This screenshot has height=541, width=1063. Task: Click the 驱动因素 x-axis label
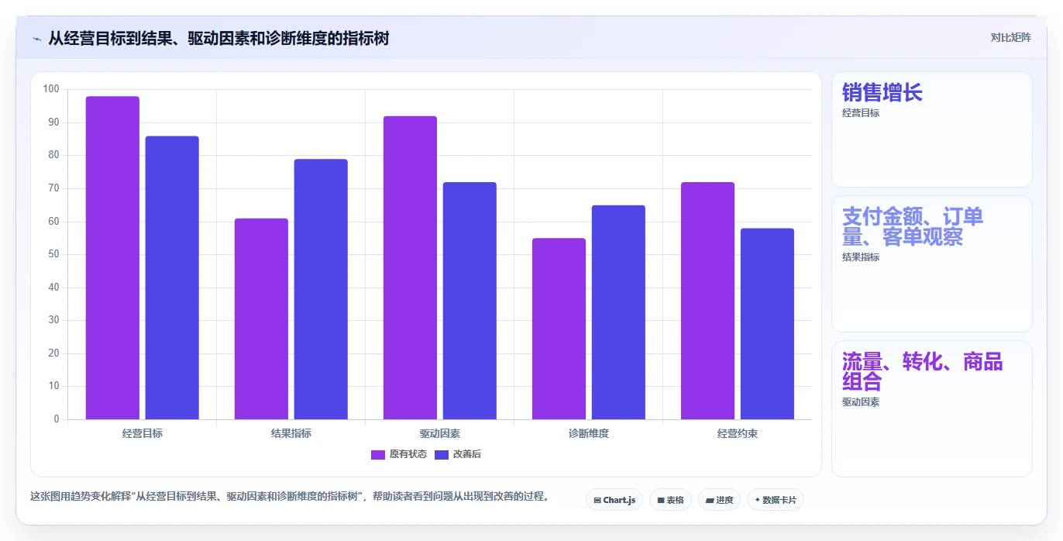pyautogui.click(x=440, y=433)
